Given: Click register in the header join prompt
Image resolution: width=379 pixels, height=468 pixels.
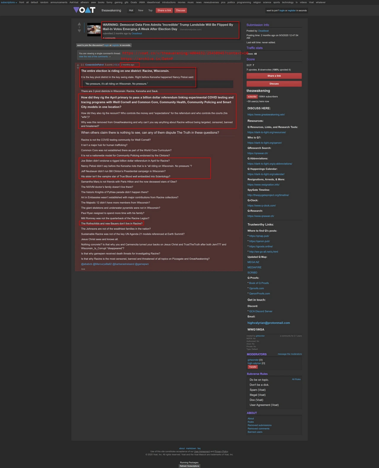Looking at the screenshot, I should point(292,11).
